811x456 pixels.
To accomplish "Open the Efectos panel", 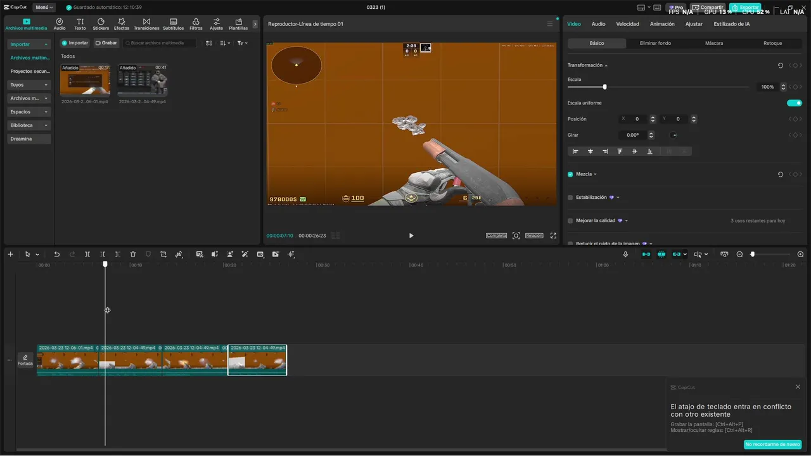I will click(122, 24).
